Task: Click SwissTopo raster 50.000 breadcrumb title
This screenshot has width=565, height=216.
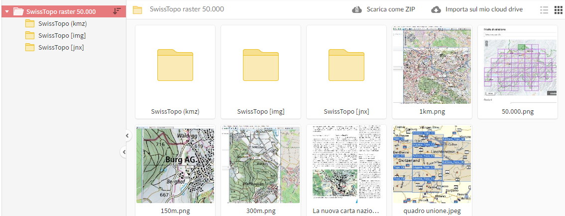Action: point(187,9)
